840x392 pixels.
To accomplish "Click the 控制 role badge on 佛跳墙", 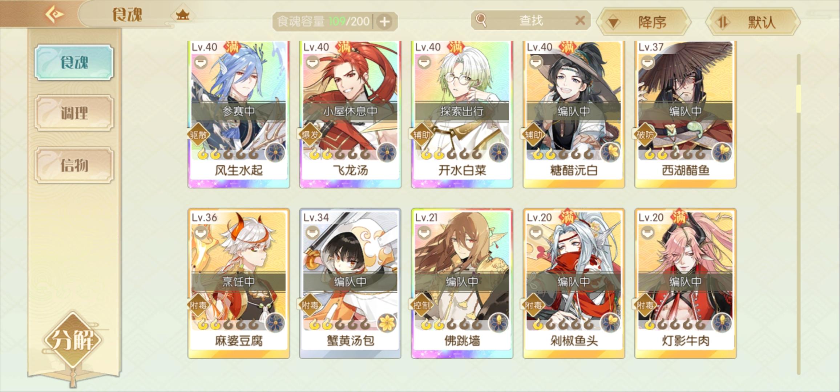I will [x=421, y=306].
